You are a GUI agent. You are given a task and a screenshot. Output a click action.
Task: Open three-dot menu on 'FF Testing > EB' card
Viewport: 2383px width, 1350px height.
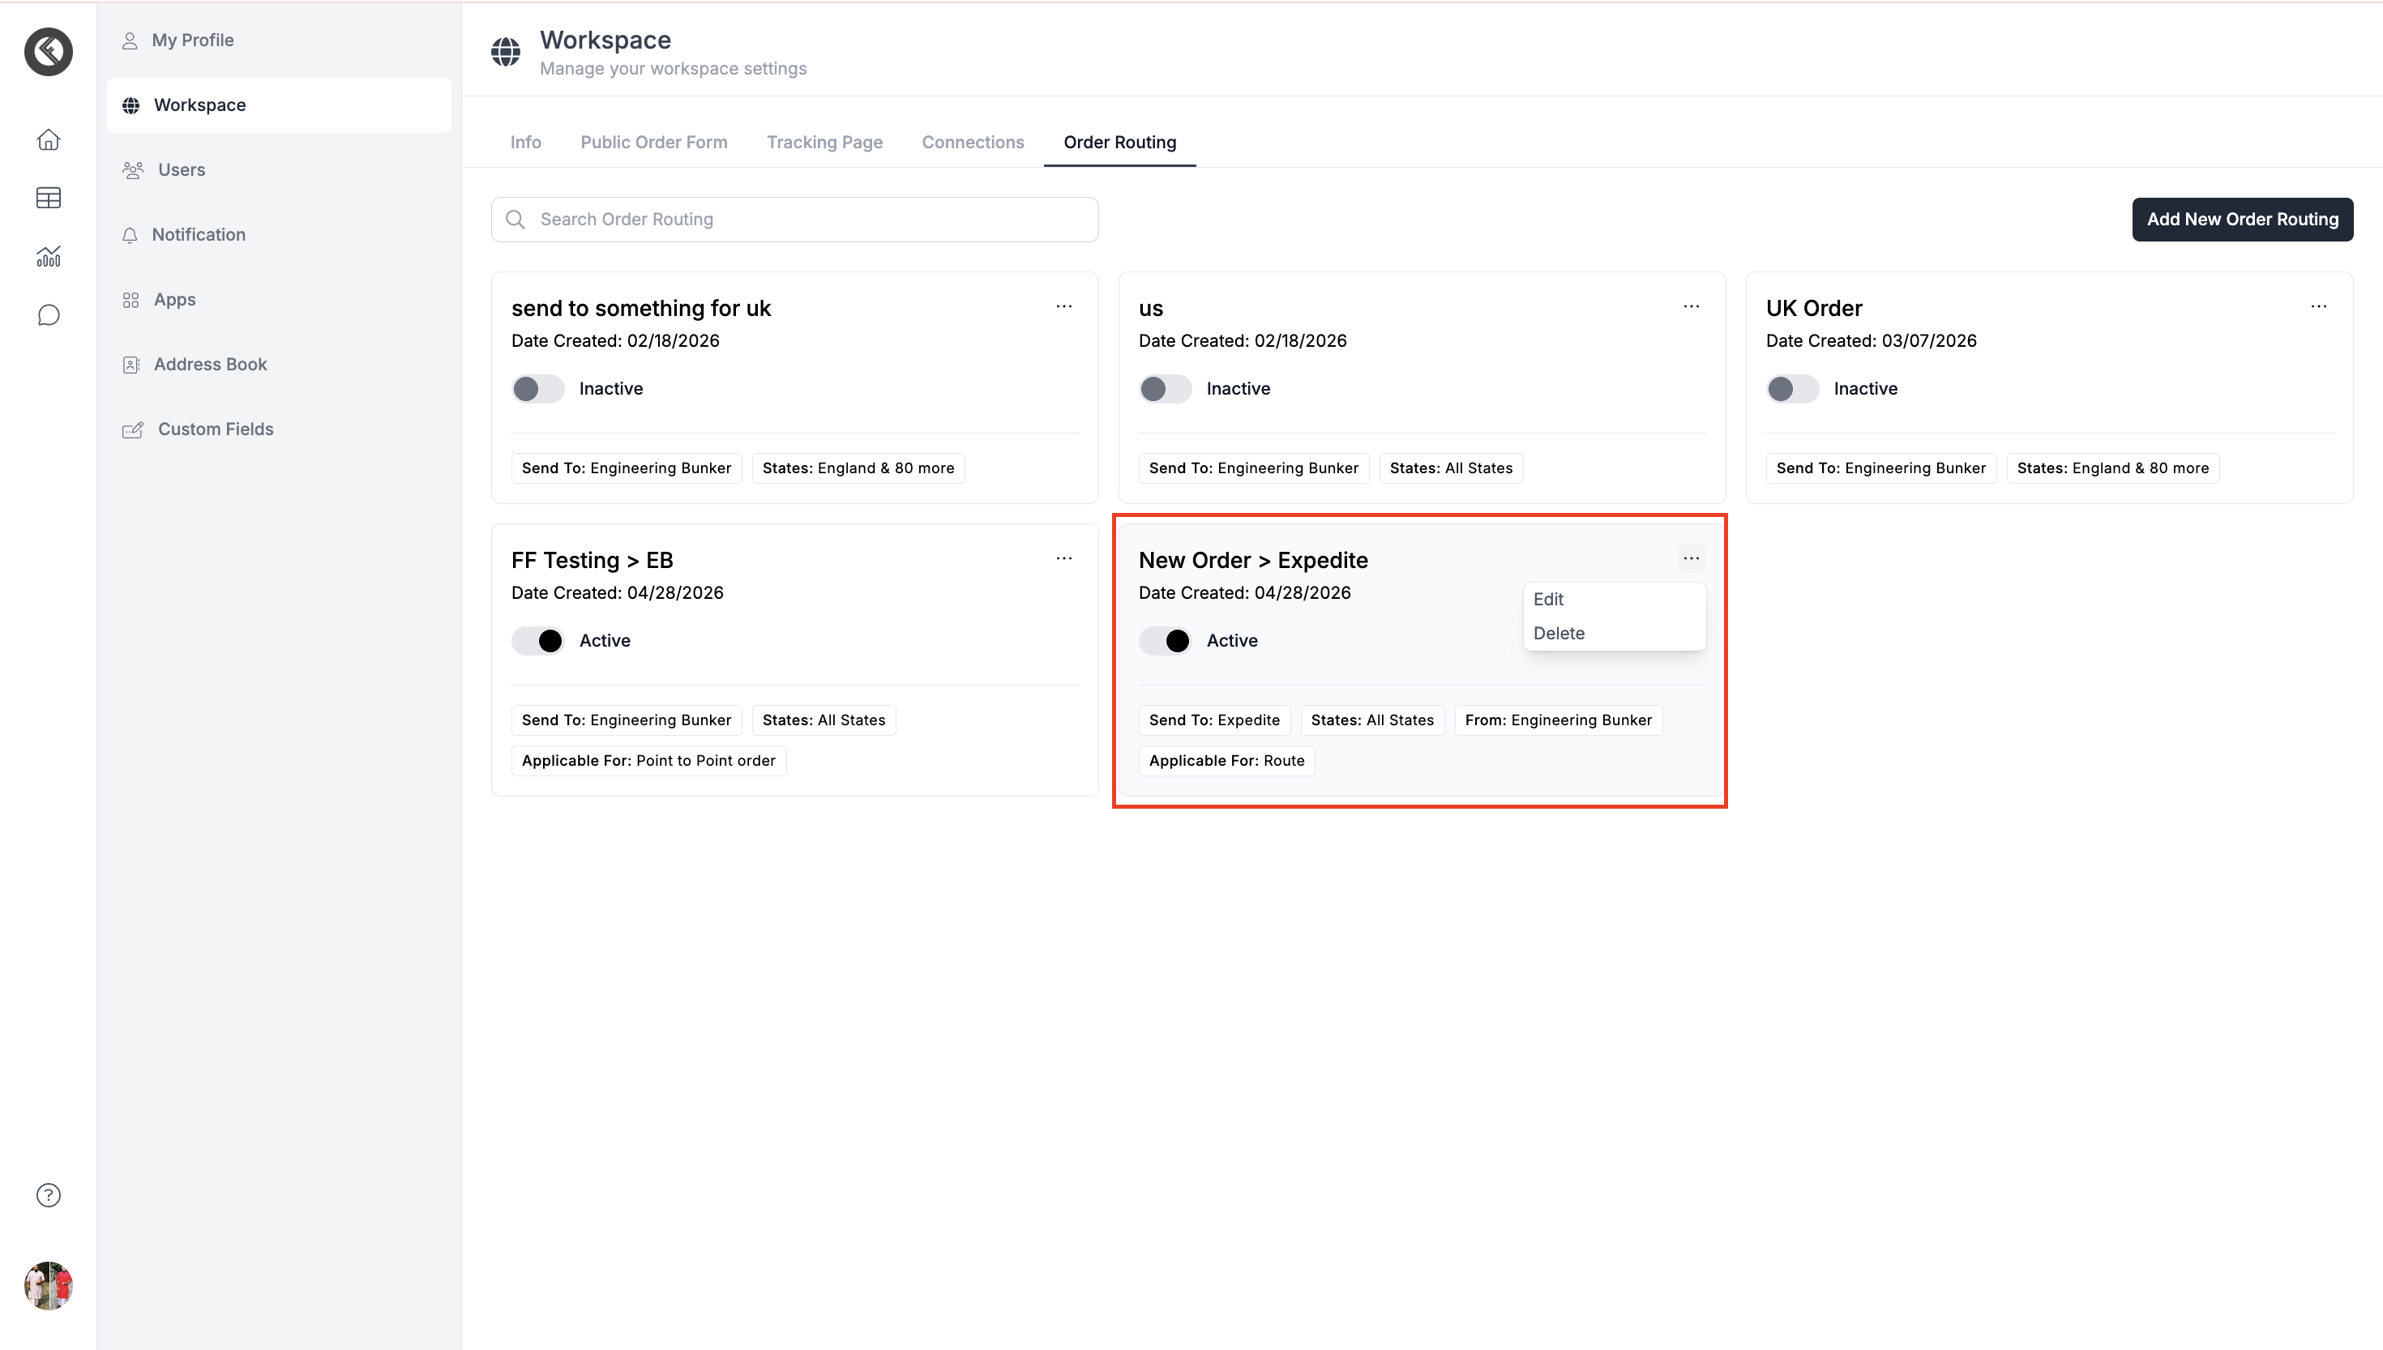point(1063,559)
